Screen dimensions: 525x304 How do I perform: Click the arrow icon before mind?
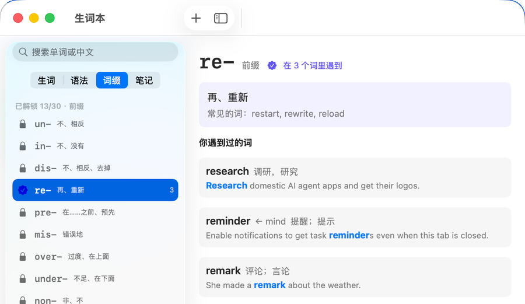tap(259, 221)
